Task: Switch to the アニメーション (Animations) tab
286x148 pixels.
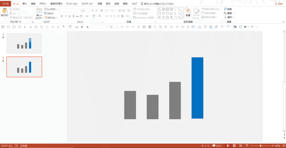Action: [72, 4]
